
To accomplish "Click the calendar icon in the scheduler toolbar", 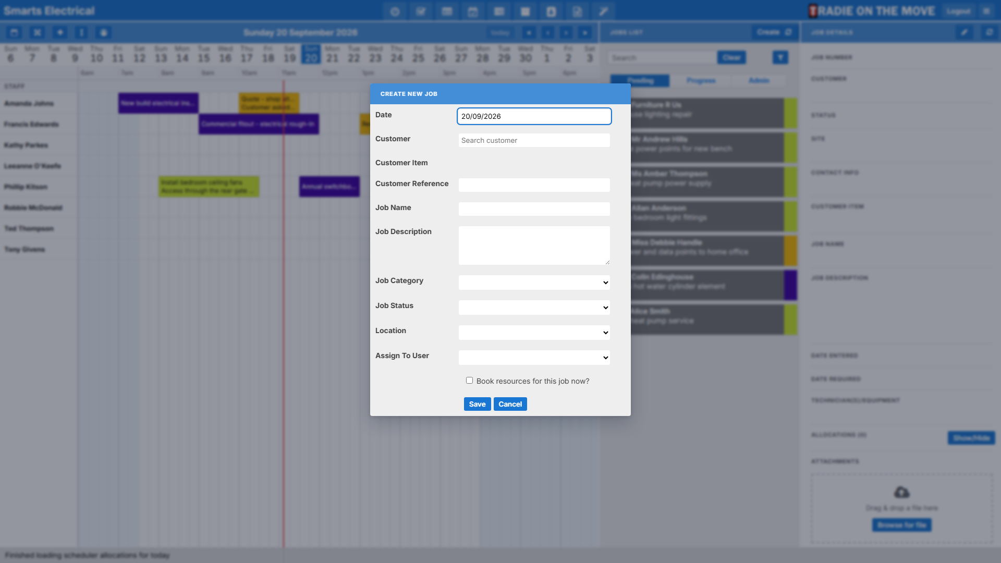I will [x=14, y=32].
